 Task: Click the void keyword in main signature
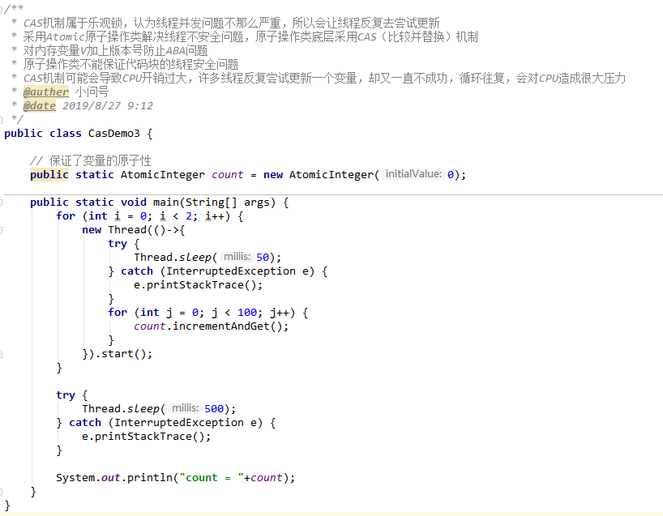pyautogui.click(x=134, y=203)
